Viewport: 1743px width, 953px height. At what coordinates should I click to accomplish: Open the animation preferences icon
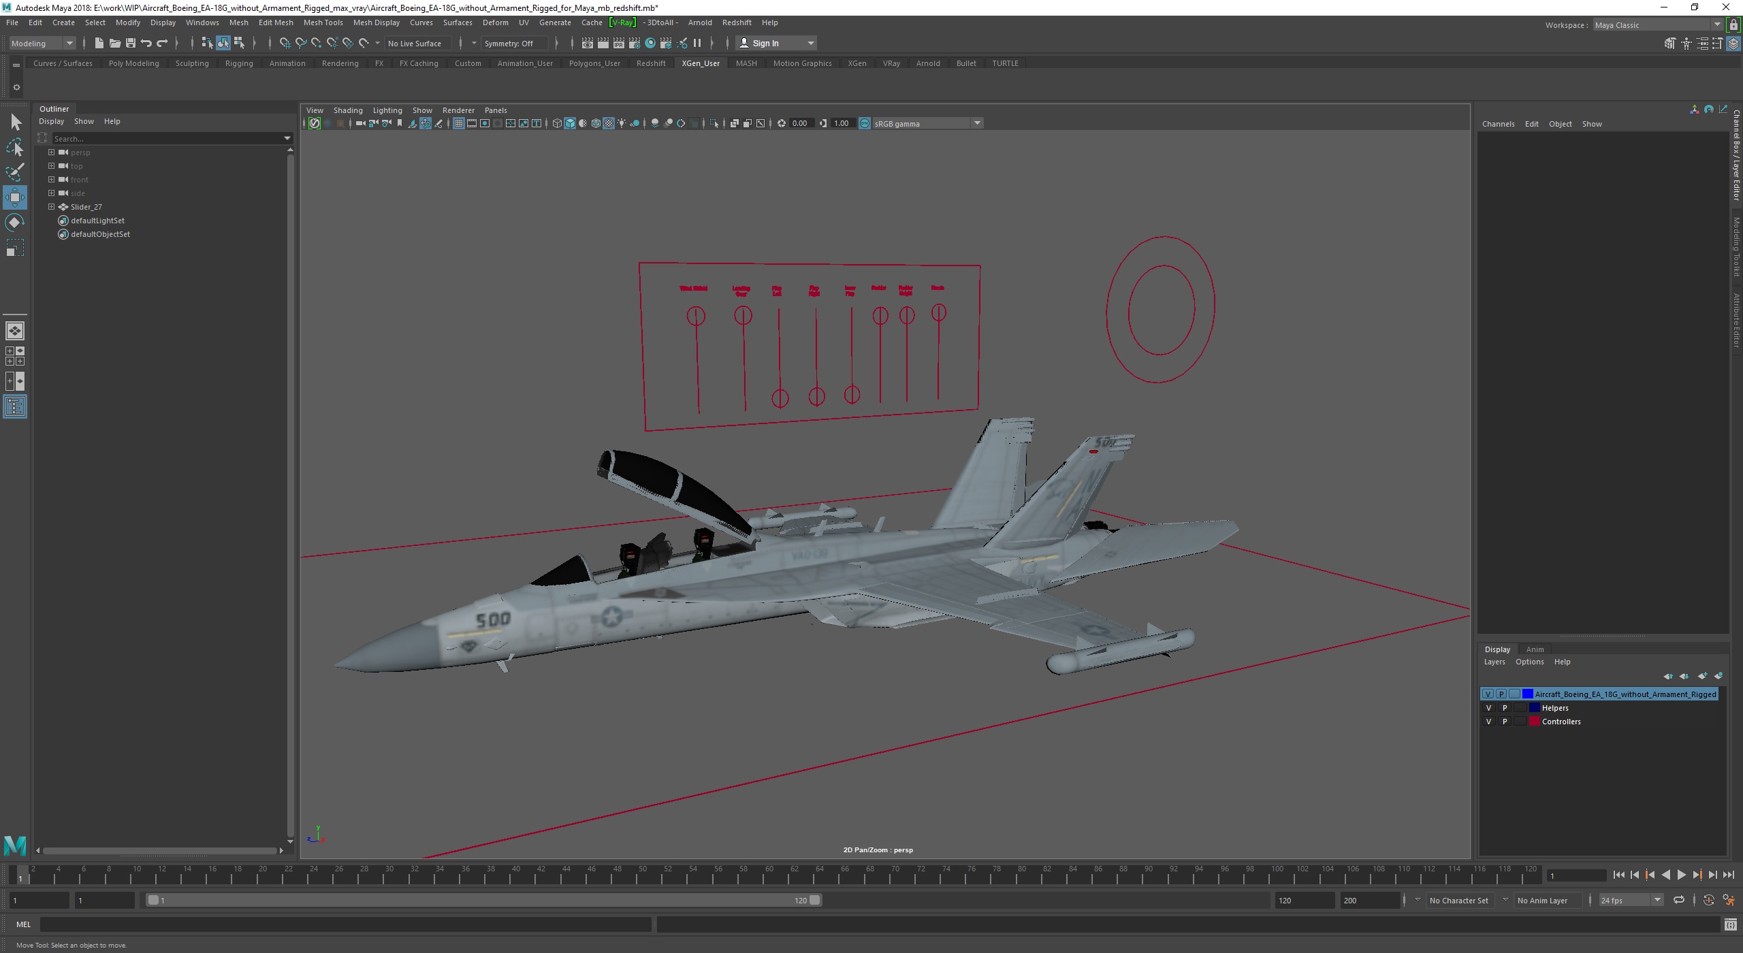(x=1729, y=900)
